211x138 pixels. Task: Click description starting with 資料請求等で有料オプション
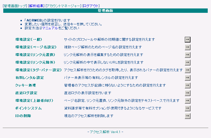(x=113, y=108)
